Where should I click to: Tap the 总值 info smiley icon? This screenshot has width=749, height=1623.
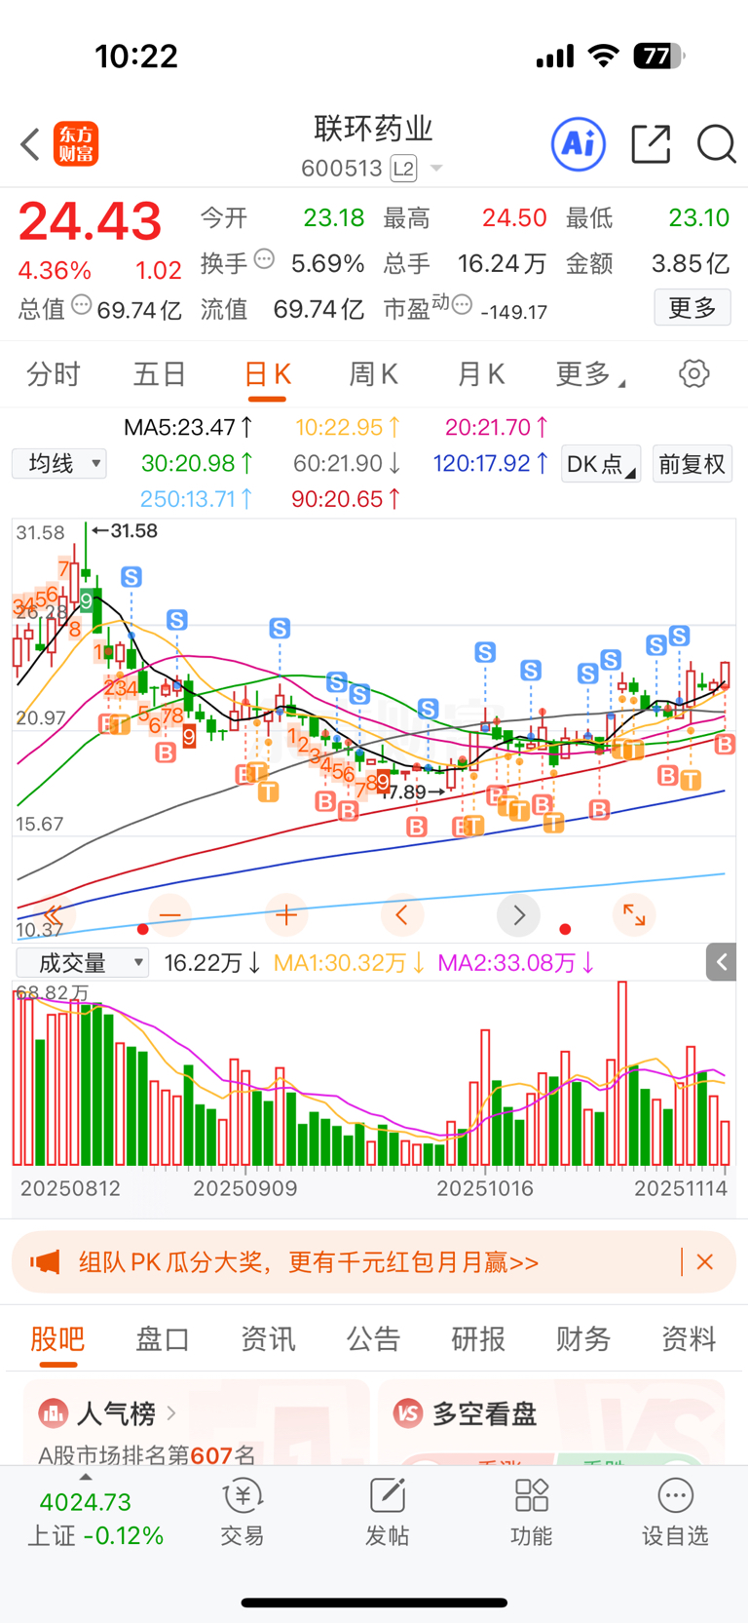[x=82, y=306]
